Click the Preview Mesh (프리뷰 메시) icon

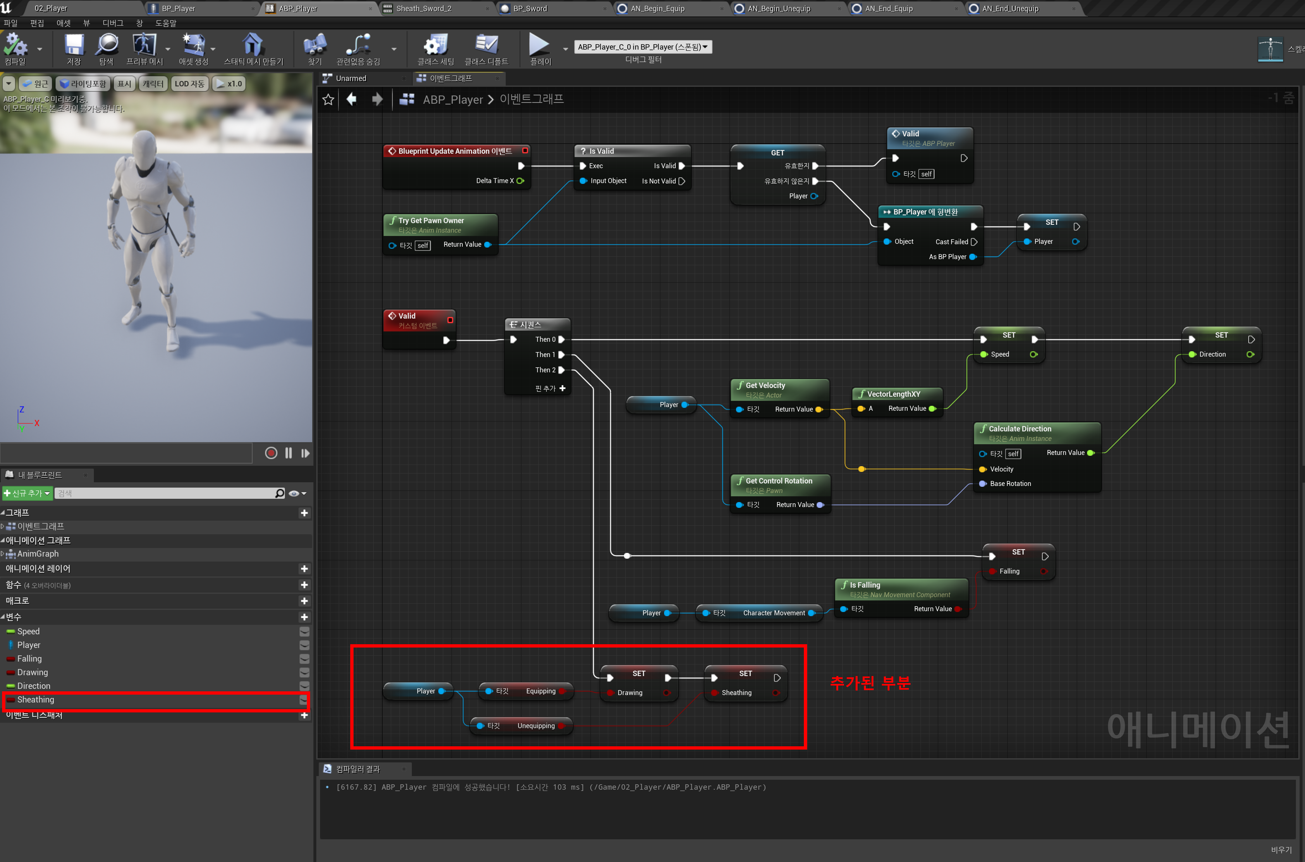pos(144,45)
